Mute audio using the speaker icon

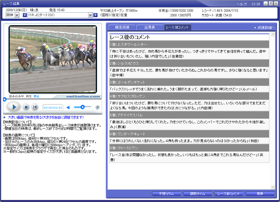[x=68, y=107]
